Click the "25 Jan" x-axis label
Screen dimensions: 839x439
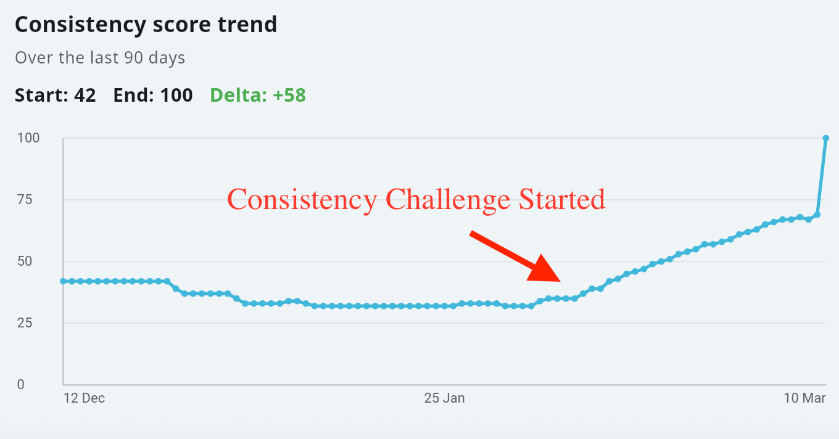click(x=444, y=398)
